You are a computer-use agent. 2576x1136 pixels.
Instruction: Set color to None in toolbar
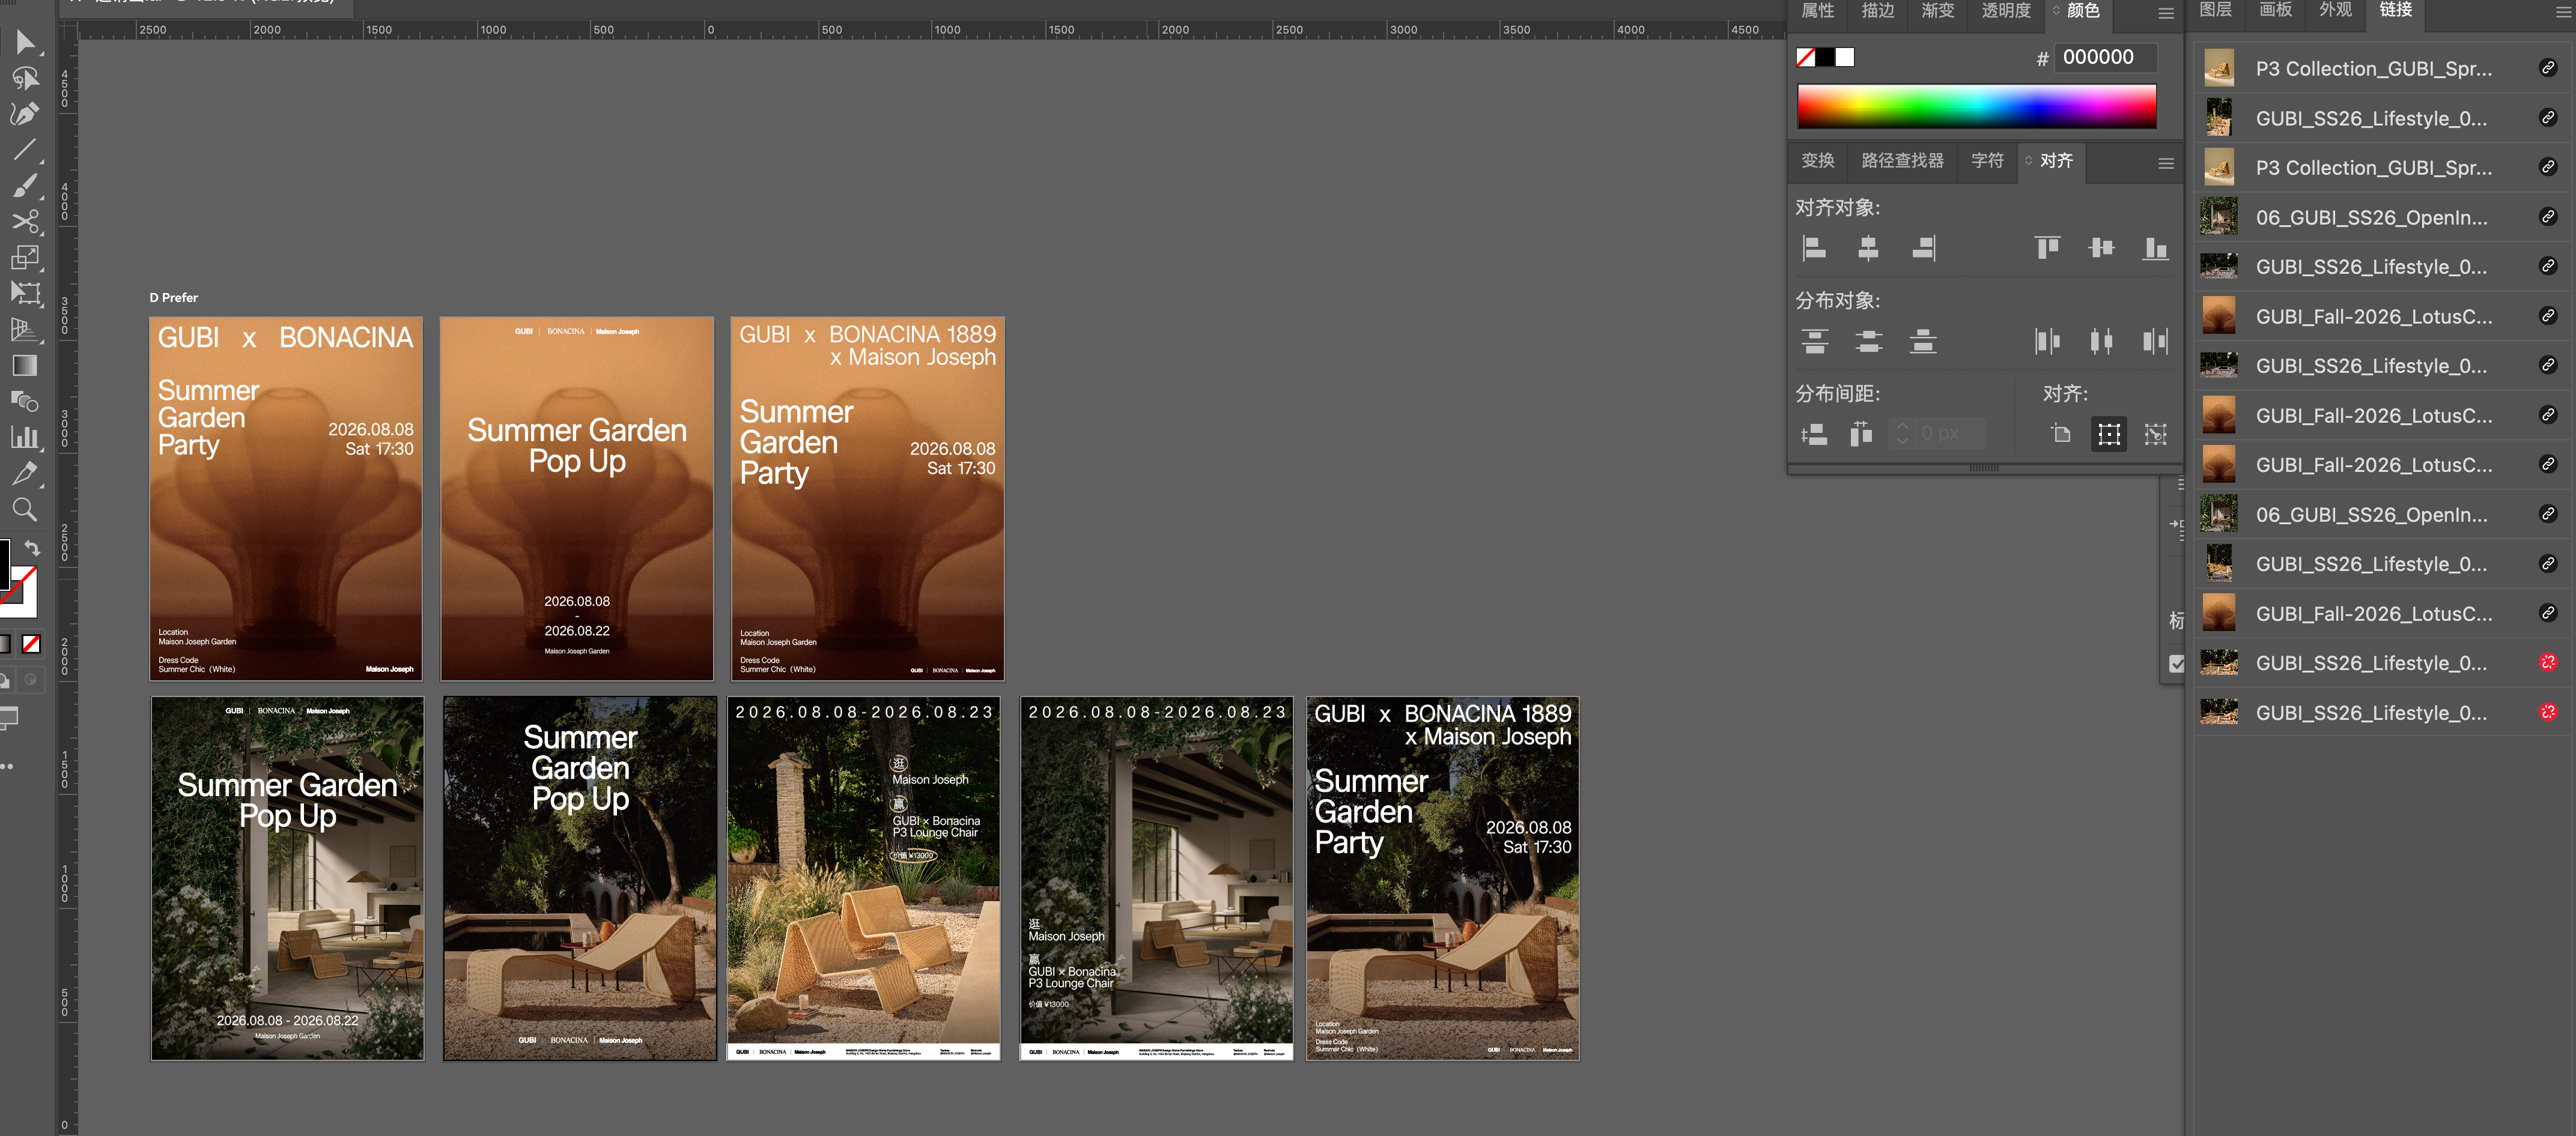tap(32, 644)
